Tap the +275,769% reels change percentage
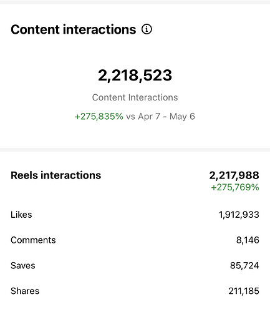This screenshot has height=312, width=270. click(x=235, y=187)
